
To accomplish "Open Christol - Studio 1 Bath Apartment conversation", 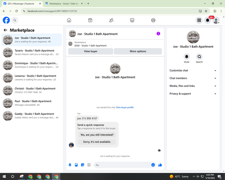I will click(x=31, y=90).
